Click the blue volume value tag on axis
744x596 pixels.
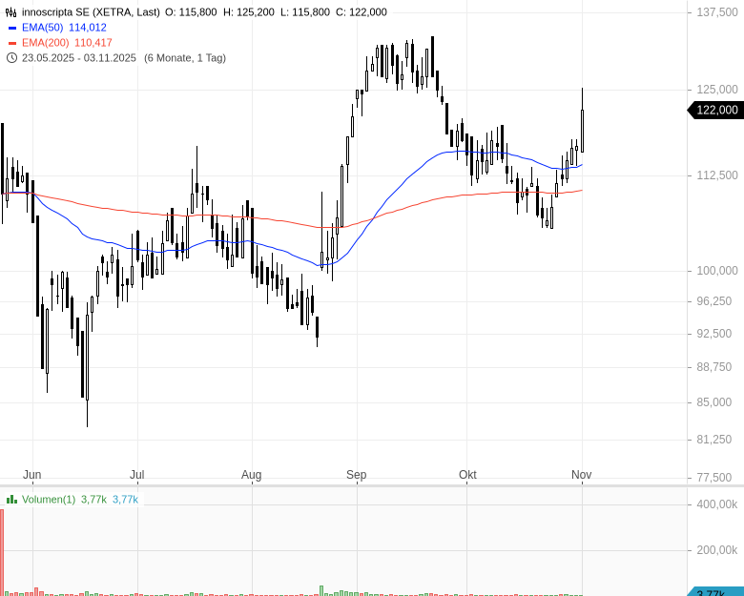[x=715, y=592]
